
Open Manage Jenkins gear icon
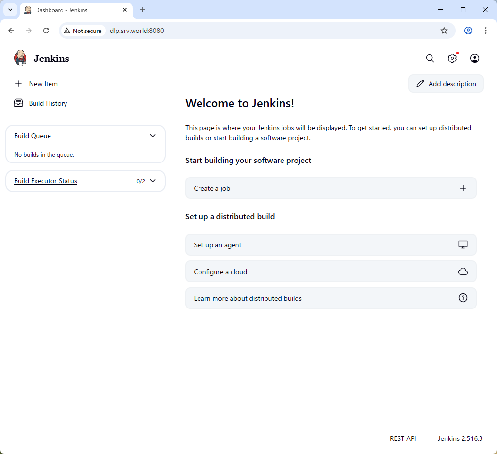(x=452, y=58)
